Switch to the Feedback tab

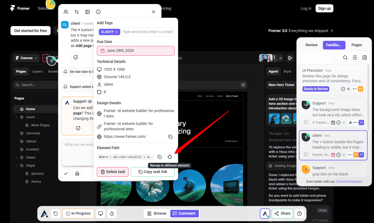pyautogui.click(x=334, y=45)
